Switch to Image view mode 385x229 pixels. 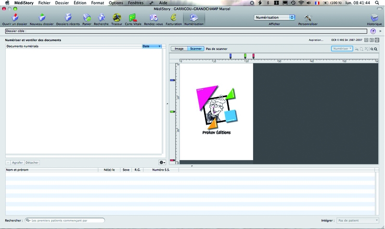point(179,49)
